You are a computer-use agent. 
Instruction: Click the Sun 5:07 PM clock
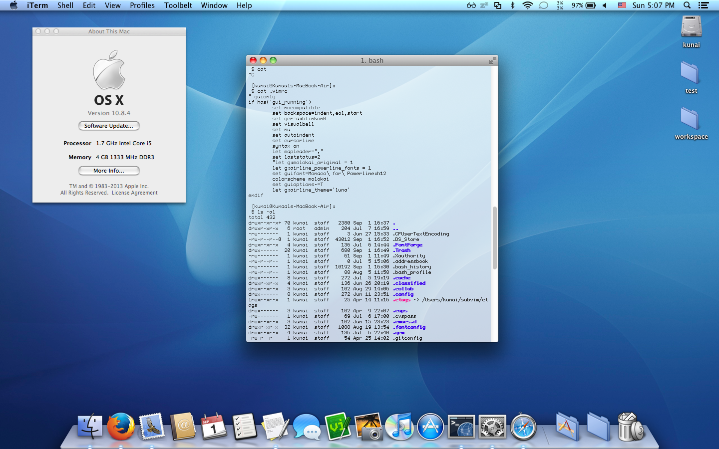pyautogui.click(x=653, y=5)
